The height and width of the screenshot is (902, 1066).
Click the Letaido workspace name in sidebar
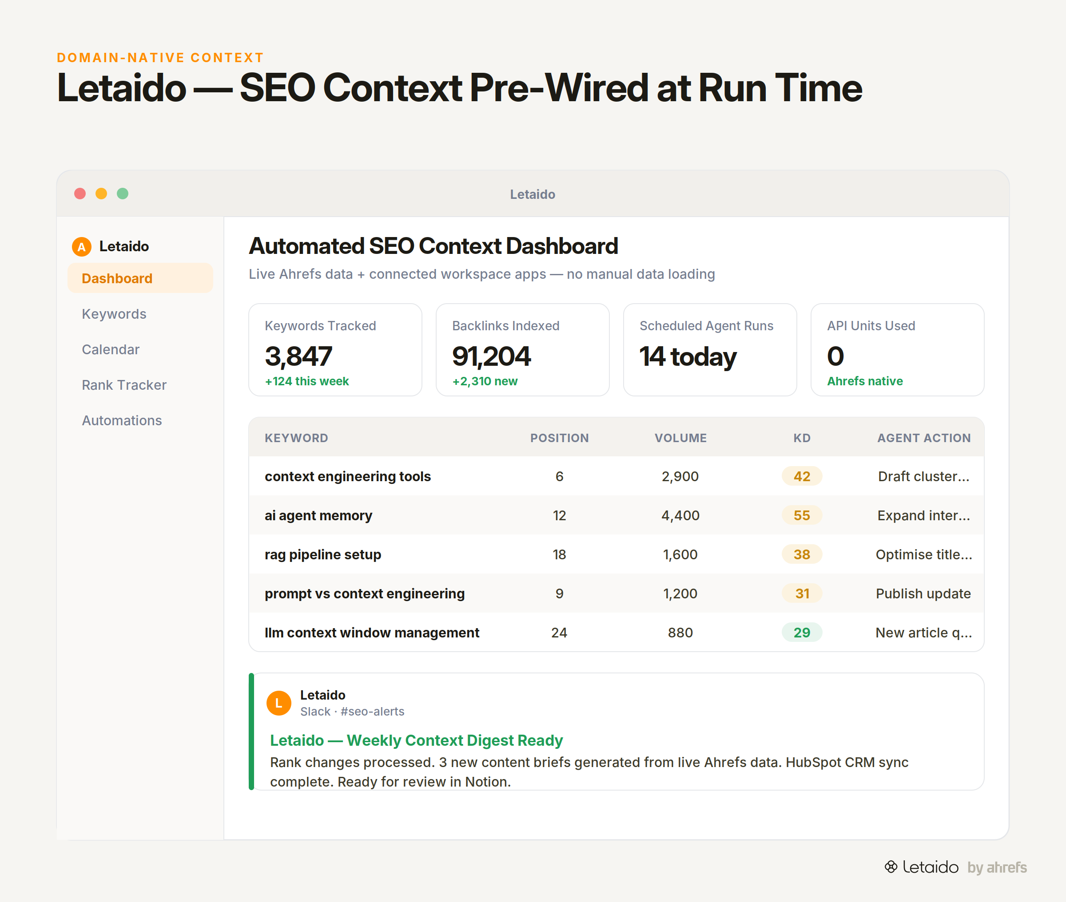(x=124, y=246)
